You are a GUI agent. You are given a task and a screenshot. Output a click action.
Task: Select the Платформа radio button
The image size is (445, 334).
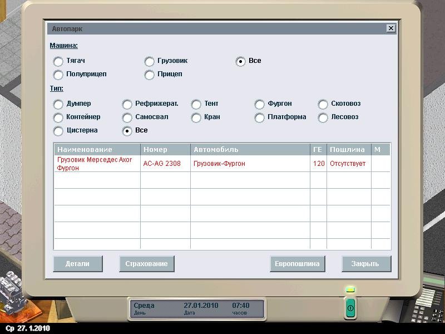point(260,117)
